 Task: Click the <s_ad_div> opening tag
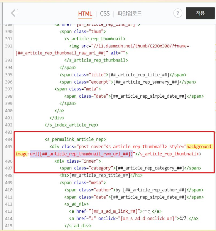pos(77,204)
